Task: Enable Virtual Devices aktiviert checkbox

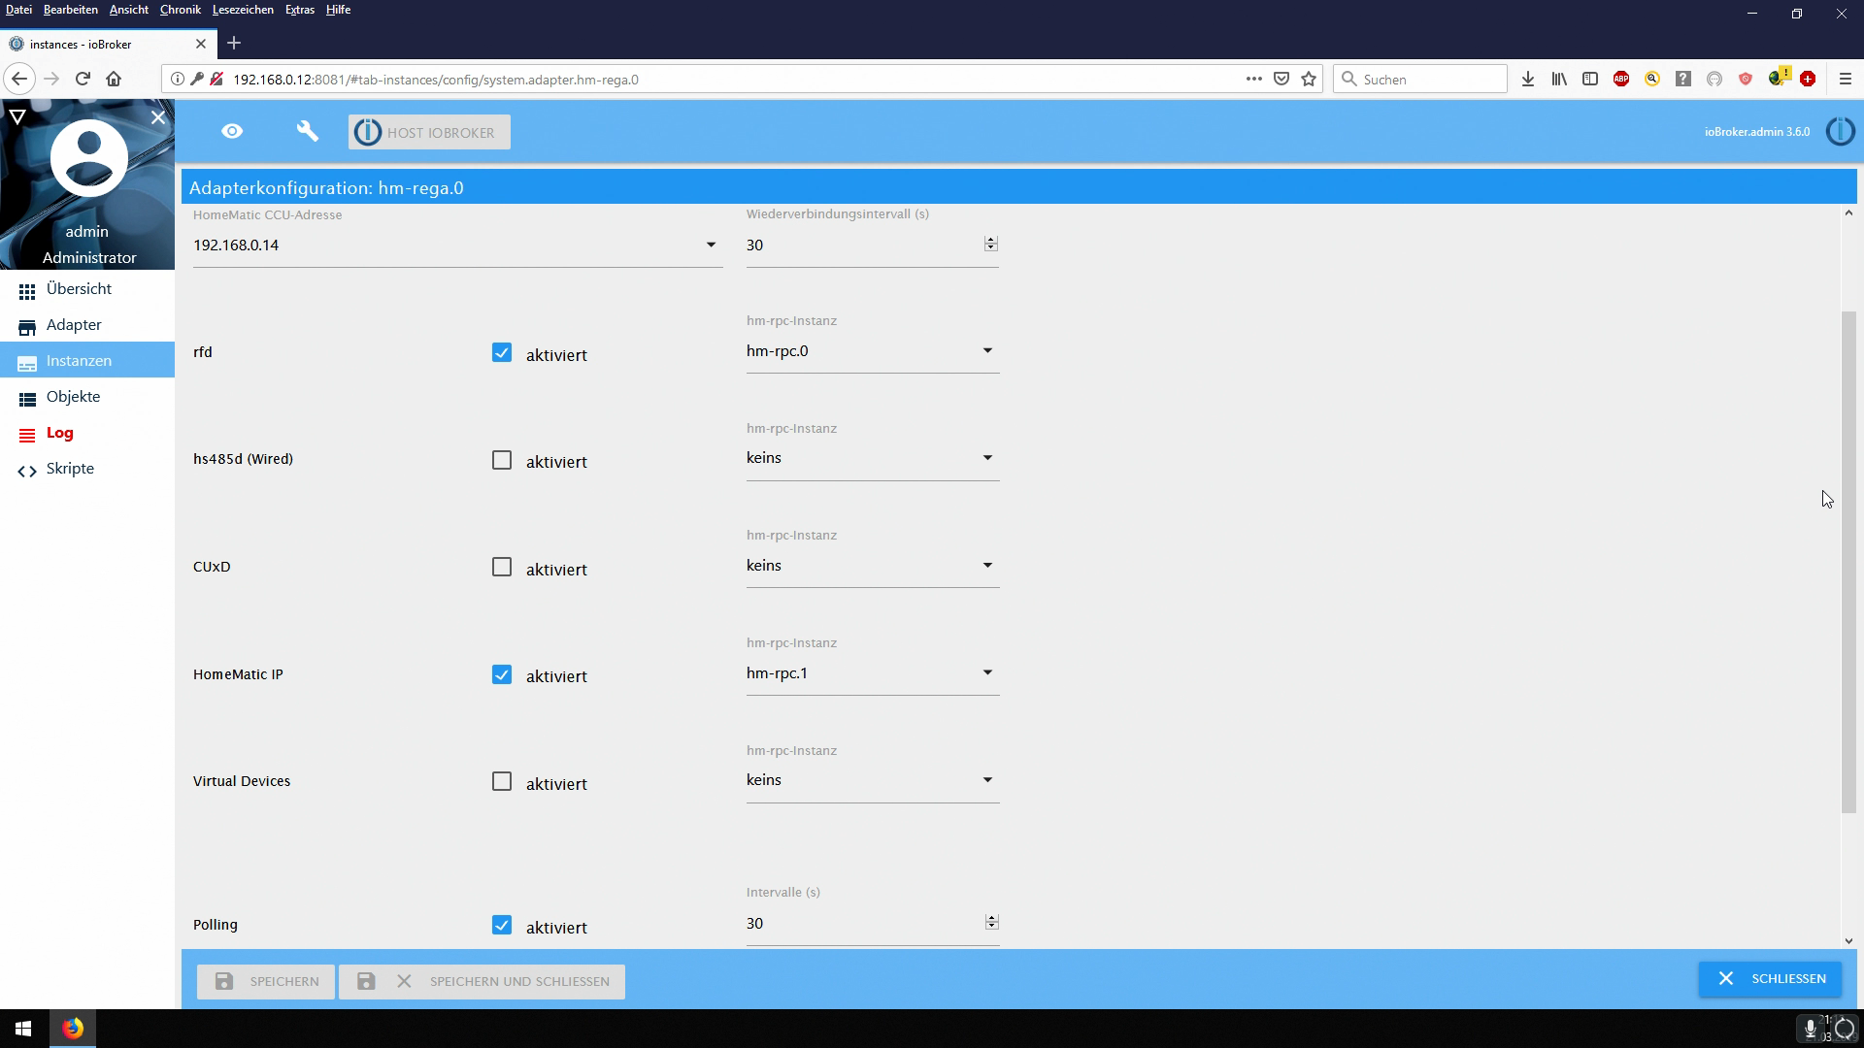Action: pos(501,782)
